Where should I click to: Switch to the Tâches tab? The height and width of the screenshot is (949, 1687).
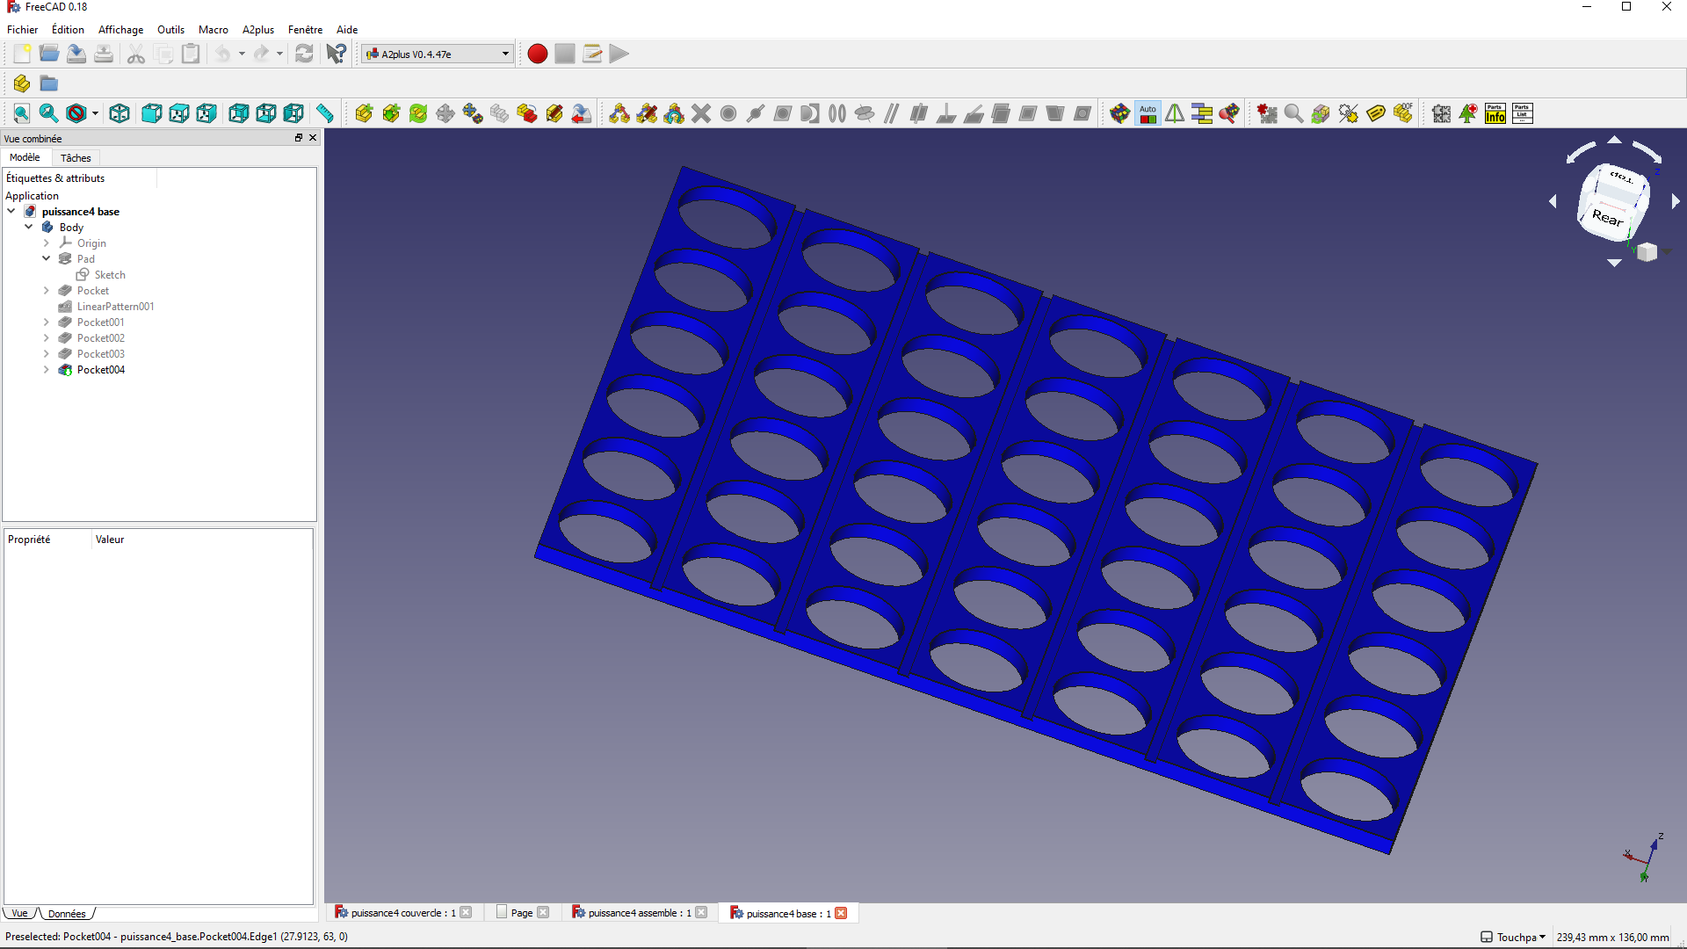(76, 158)
